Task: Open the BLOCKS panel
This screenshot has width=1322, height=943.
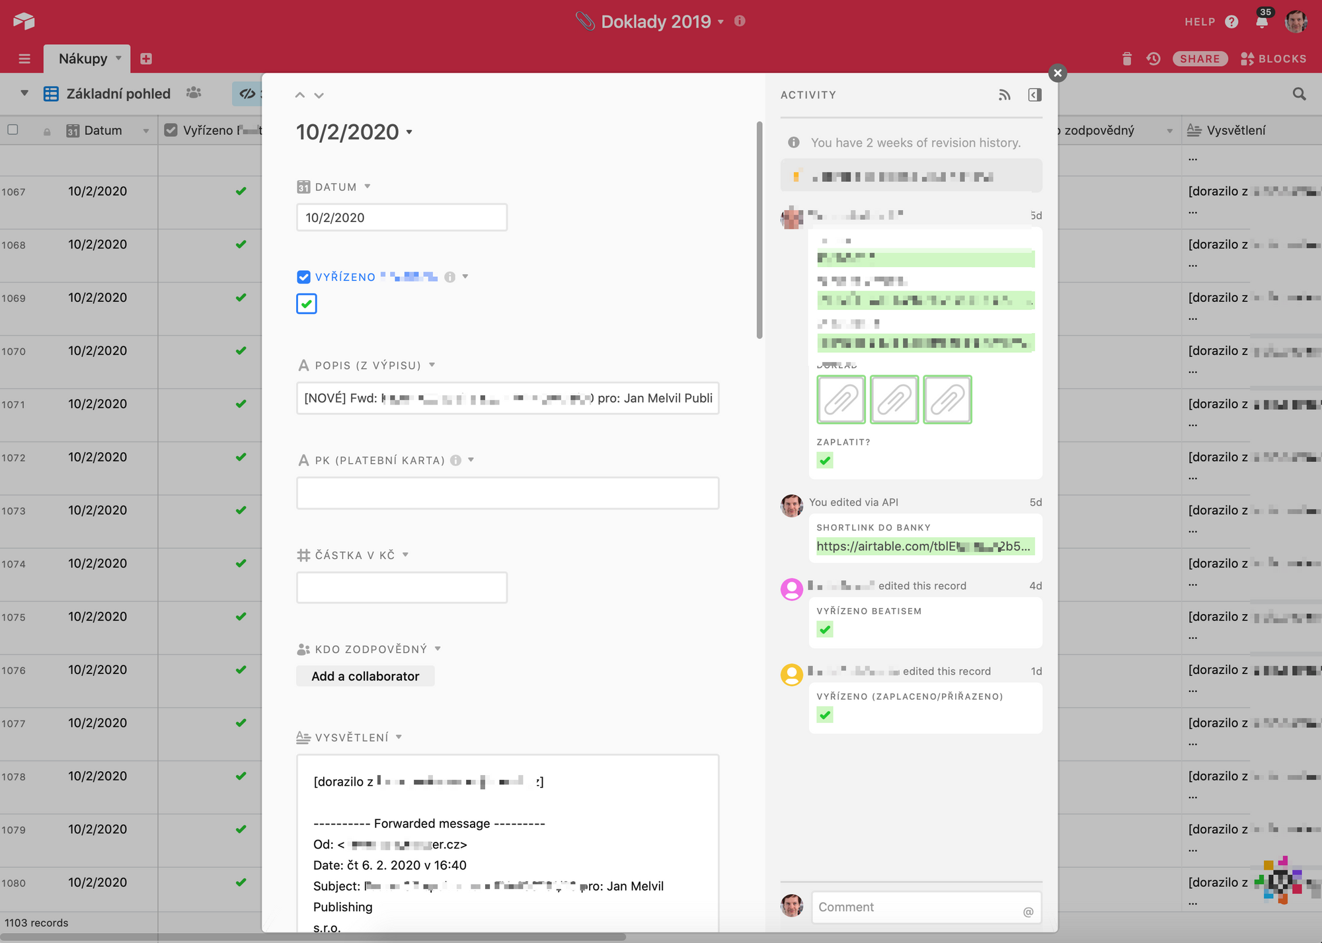Action: pos(1273,59)
